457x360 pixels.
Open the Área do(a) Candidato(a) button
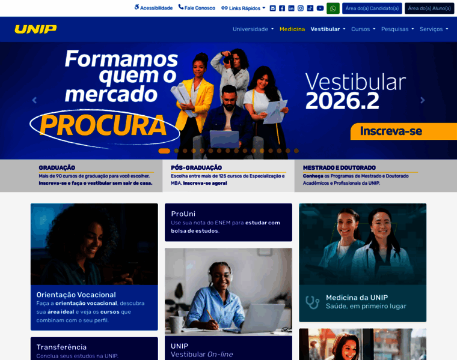(x=372, y=8)
